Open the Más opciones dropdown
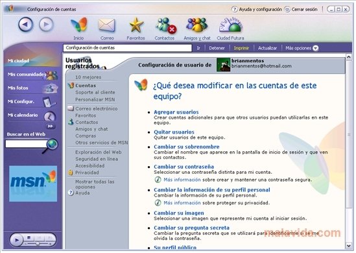 pos(302,48)
